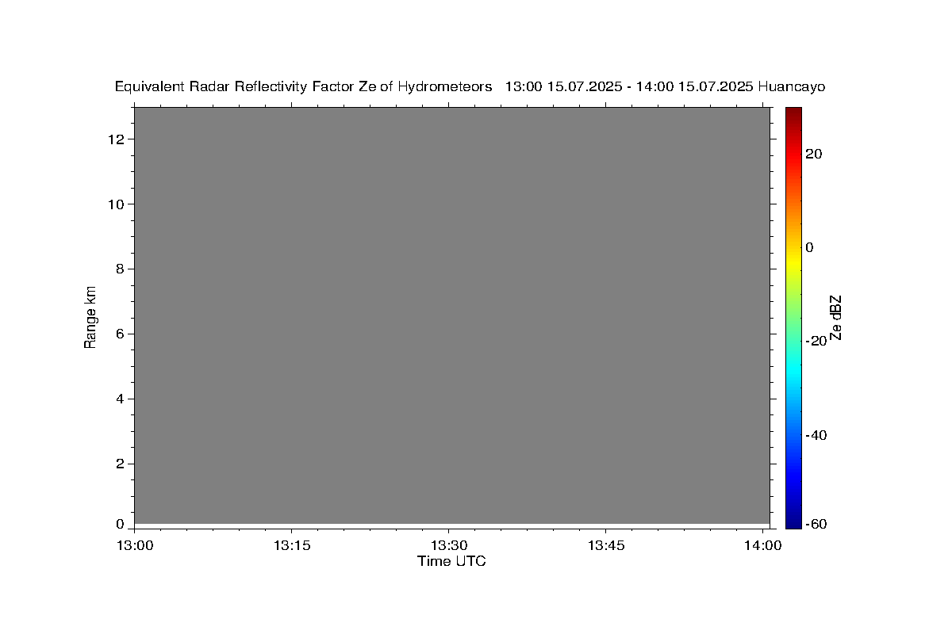Click the 10 range tick label
This screenshot has height=634, width=952.
tap(117, 204)
